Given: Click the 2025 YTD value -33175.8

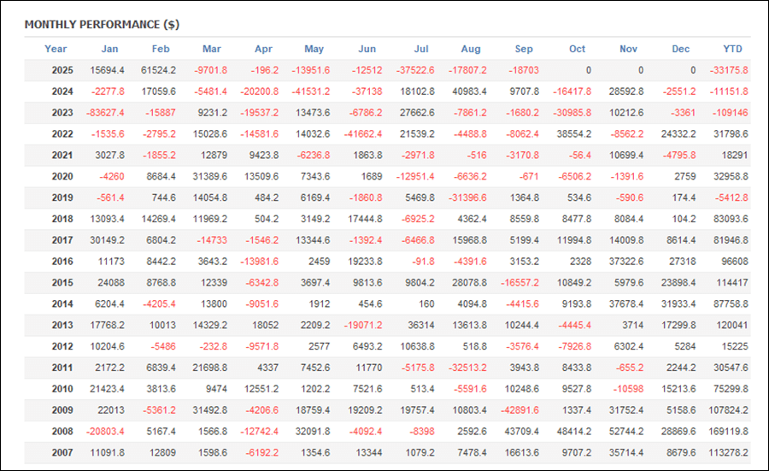Looking at the screenshot, I should [729, 70].
